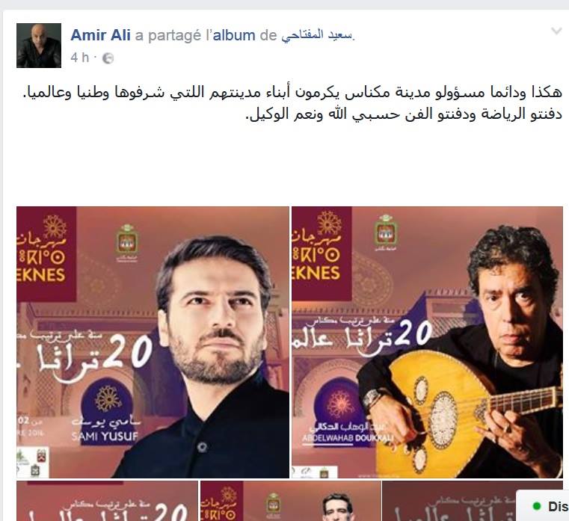Click the city crest emblem on Doukkali poster
Screen dimensions: 569x521
point(385,233)
